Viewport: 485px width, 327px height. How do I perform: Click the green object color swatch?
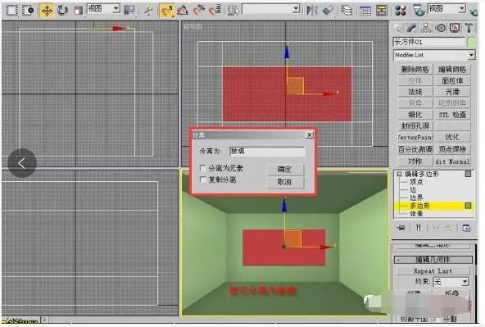point(471,42)
